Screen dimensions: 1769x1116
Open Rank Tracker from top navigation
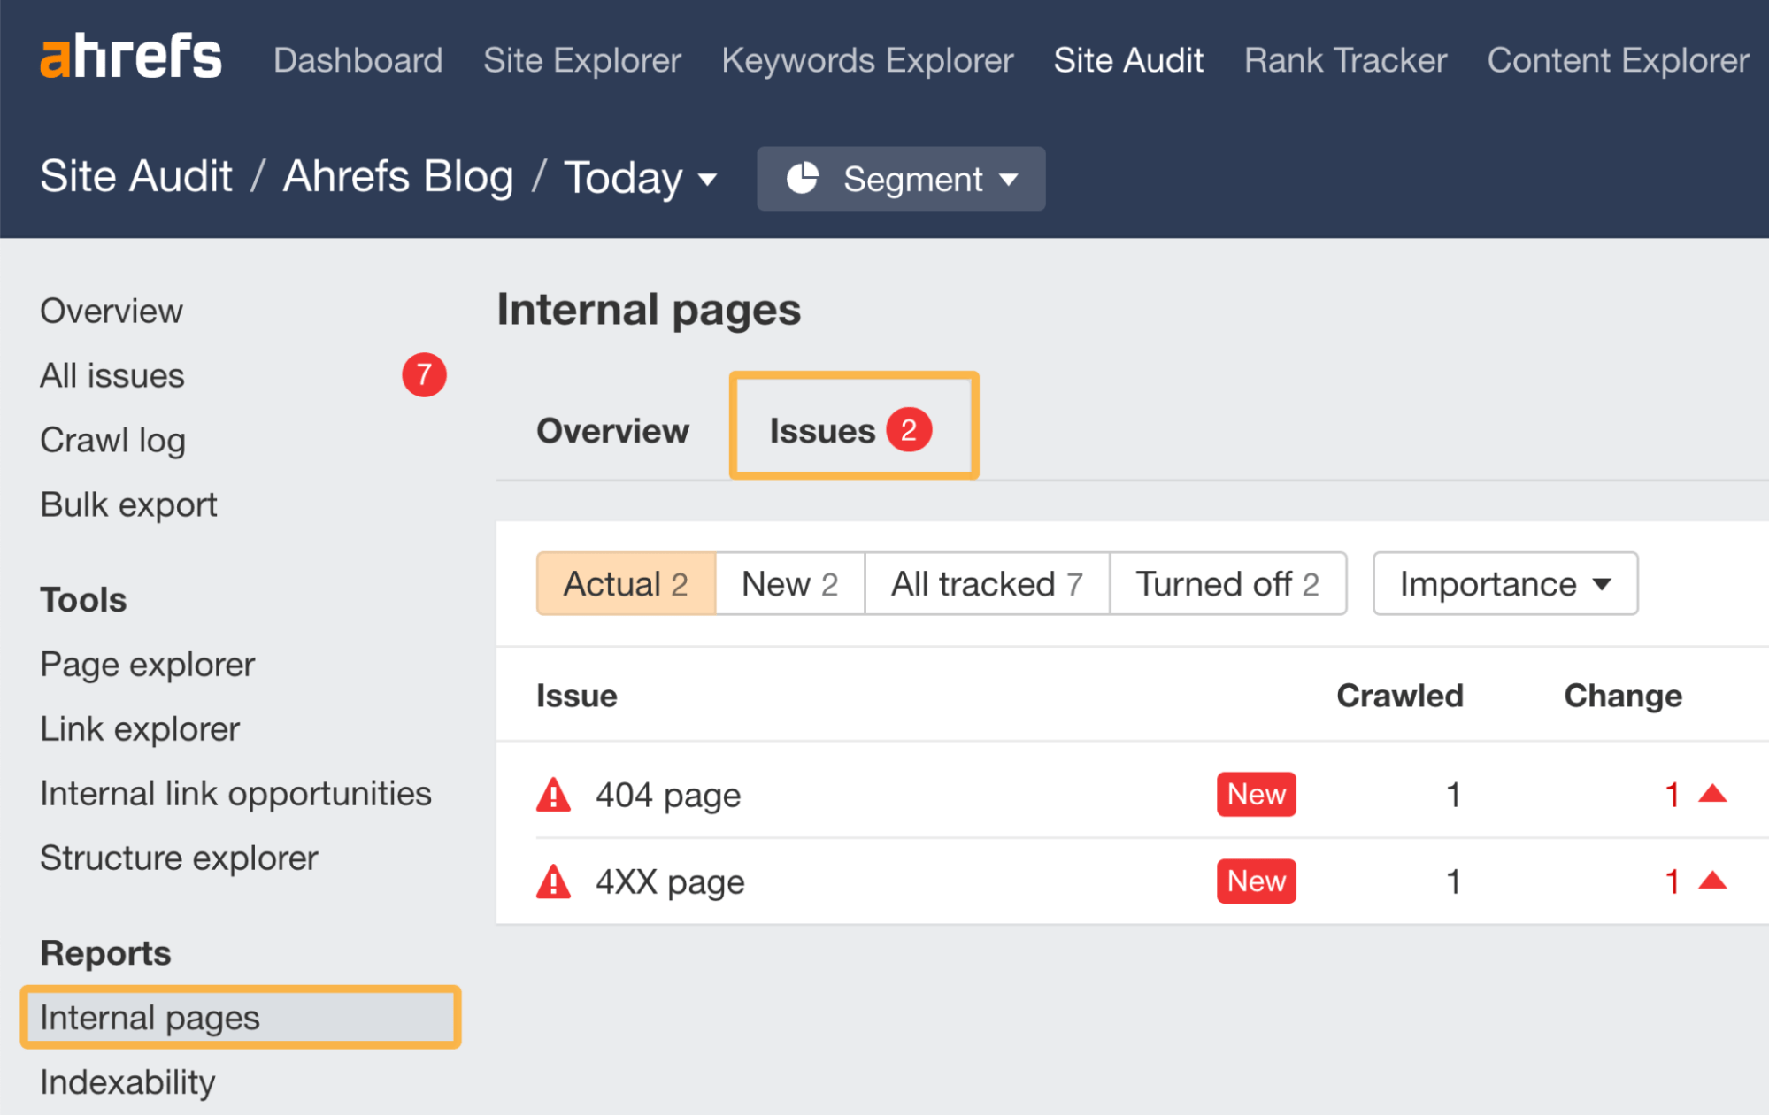tap(1344, 59)
